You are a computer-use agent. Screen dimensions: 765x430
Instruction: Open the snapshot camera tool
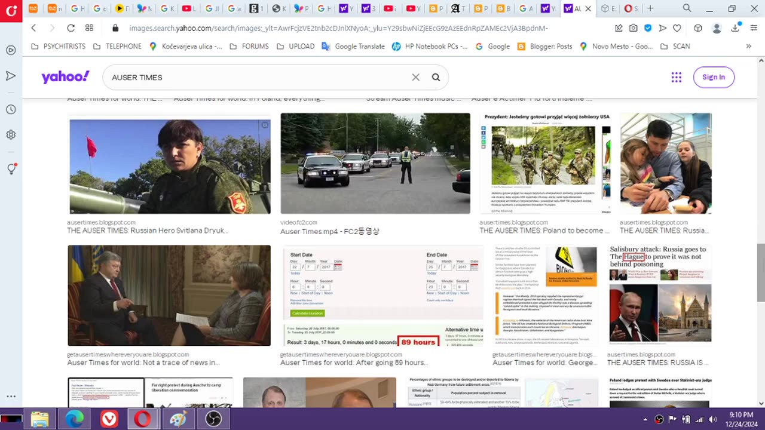coord(633,28)
